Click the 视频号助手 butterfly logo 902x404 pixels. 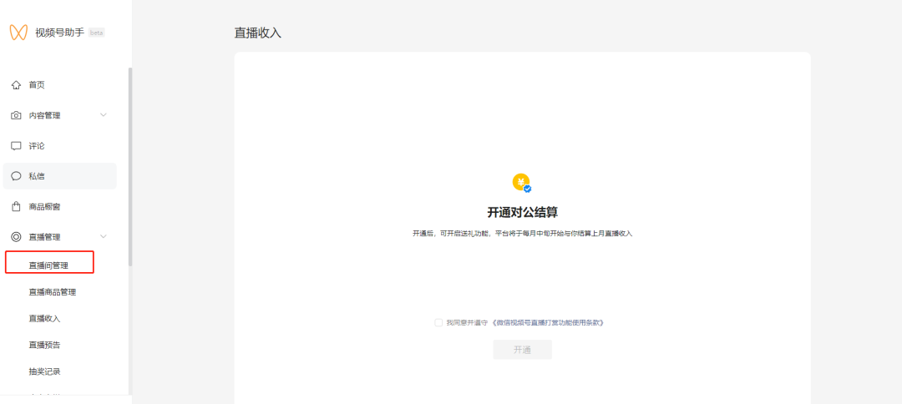(x=18, y=33)
